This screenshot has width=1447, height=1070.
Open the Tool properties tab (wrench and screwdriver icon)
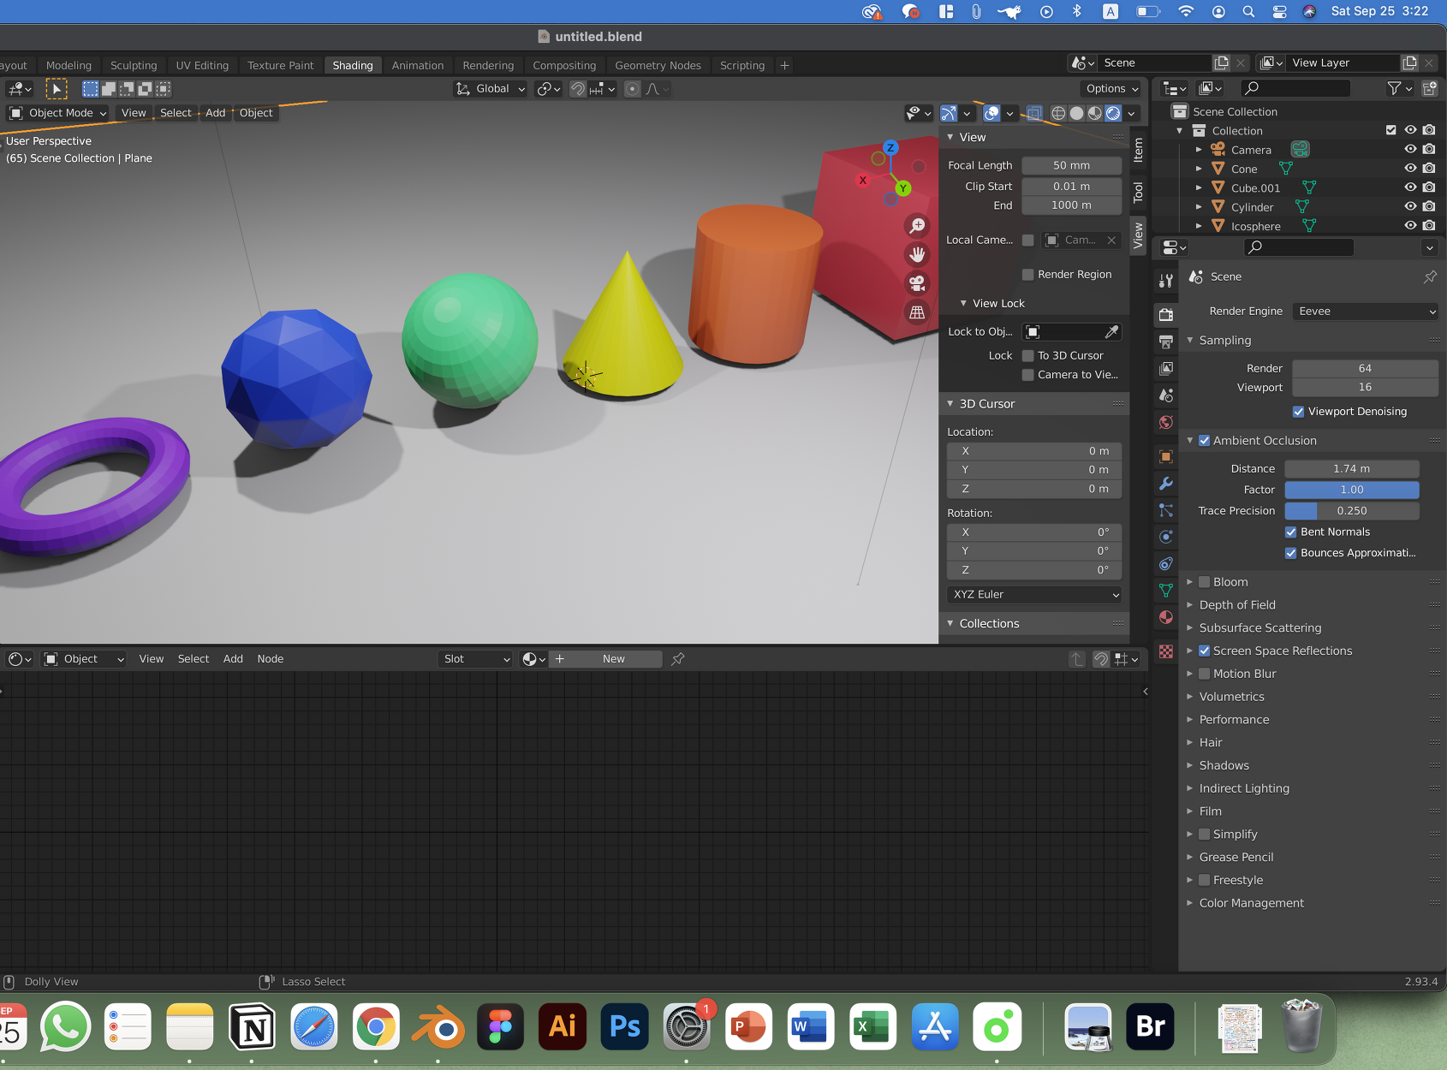pos(1165,281)
